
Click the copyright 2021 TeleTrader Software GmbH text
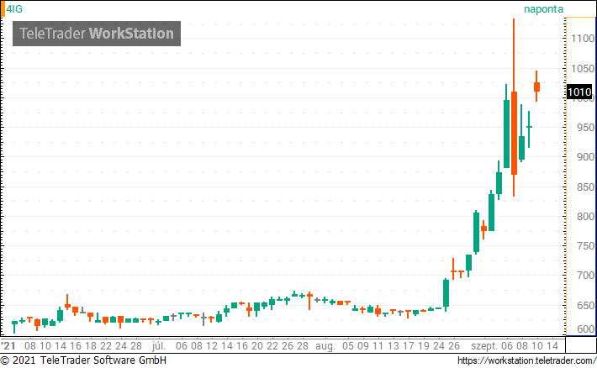[x=83, y=360]
